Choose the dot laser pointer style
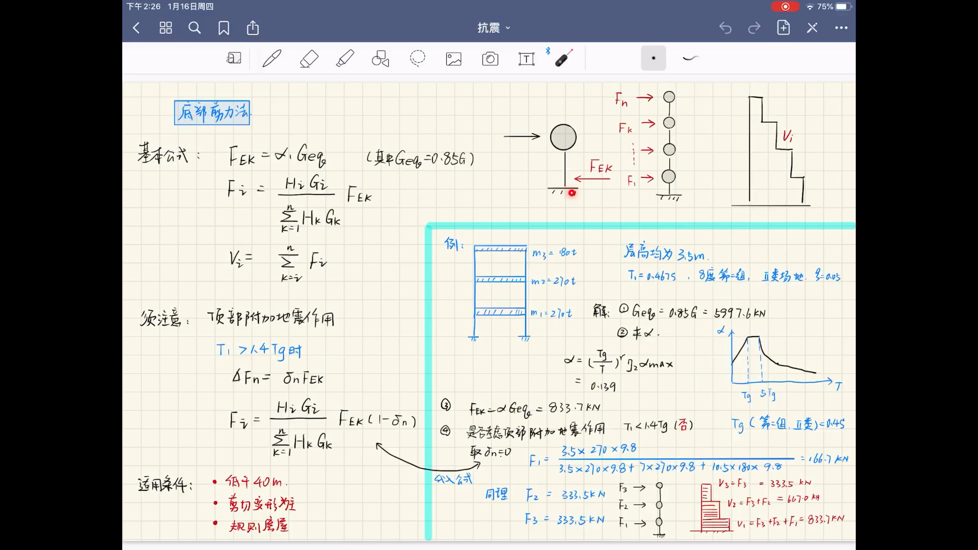The width and height of the screenshot is (978, 550). (x=654, y=59)
